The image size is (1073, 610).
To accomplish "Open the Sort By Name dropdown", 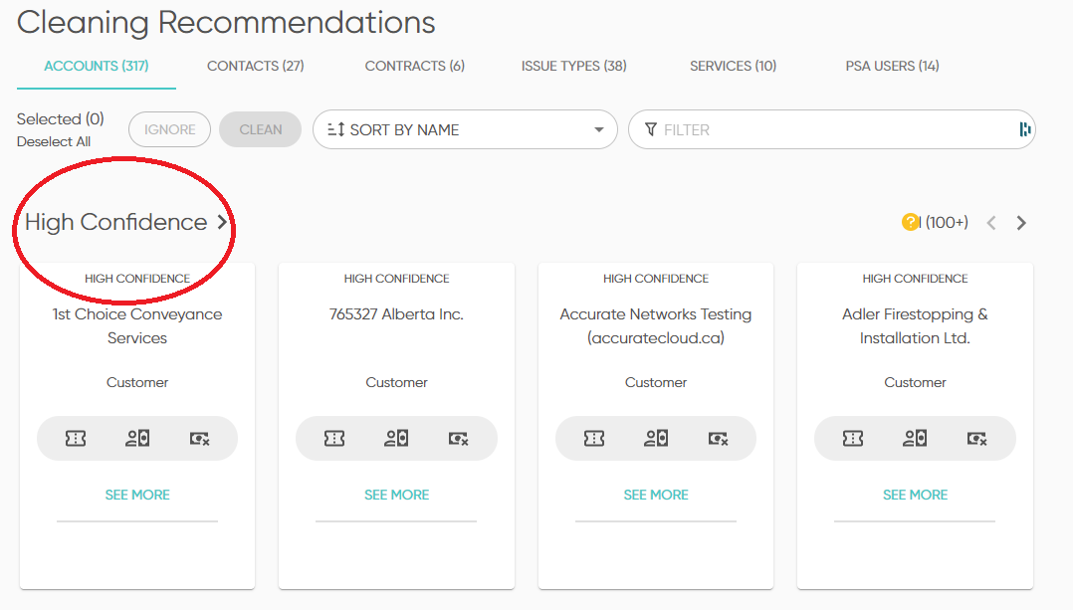I will click(465, 129).
